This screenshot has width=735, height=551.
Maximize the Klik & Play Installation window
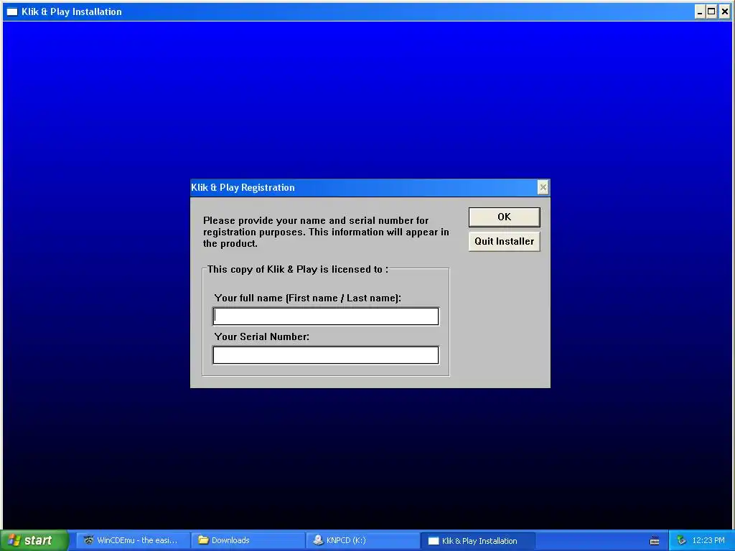pos(711,11)
